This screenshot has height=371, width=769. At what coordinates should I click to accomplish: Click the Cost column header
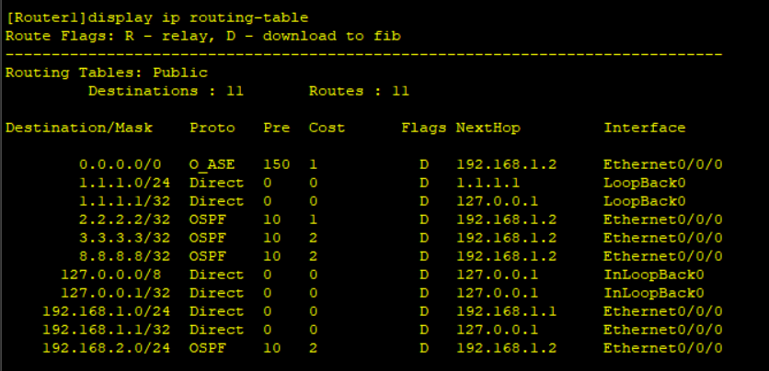click(327, 128)
